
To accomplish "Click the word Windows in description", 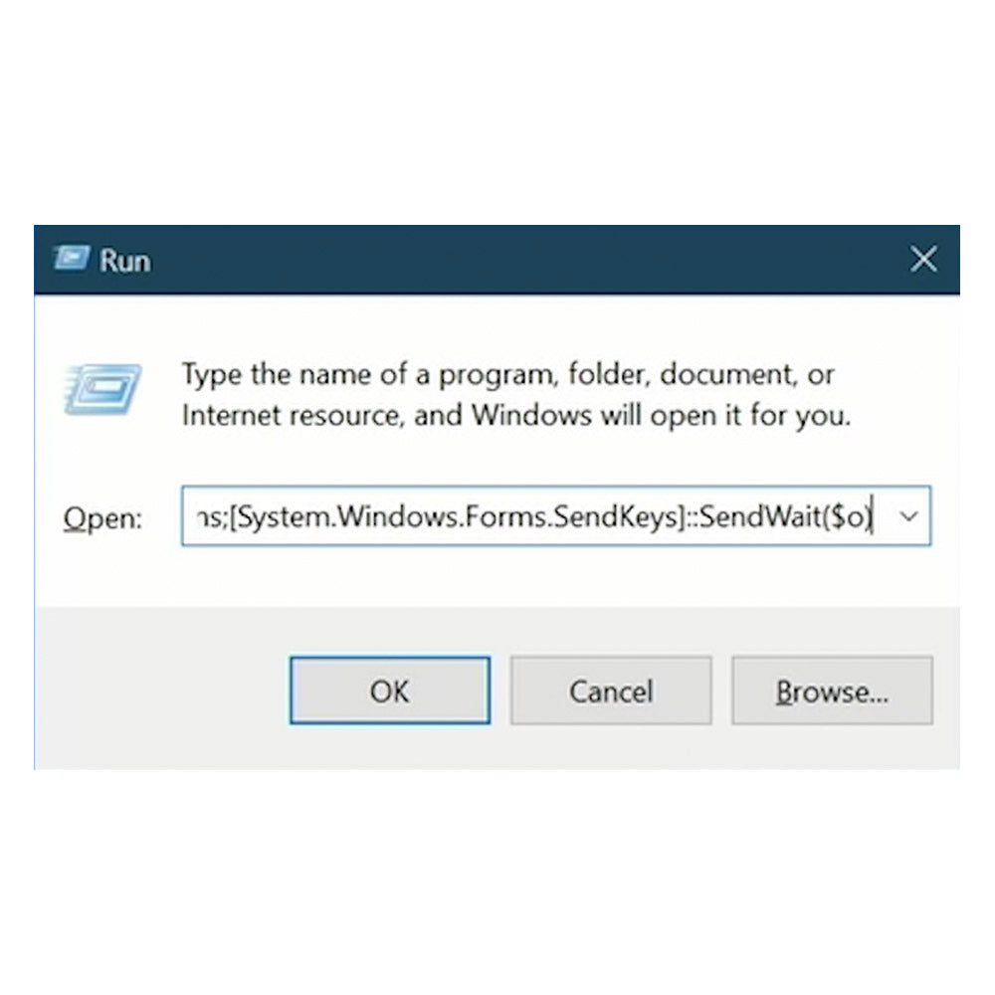I will (531, 416).
